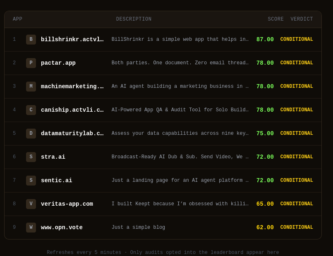Click the CONDITIONAL verdict for machinemarketing
Image resolution: width=333 pixels, height=256 pixels.
(297, 86)
